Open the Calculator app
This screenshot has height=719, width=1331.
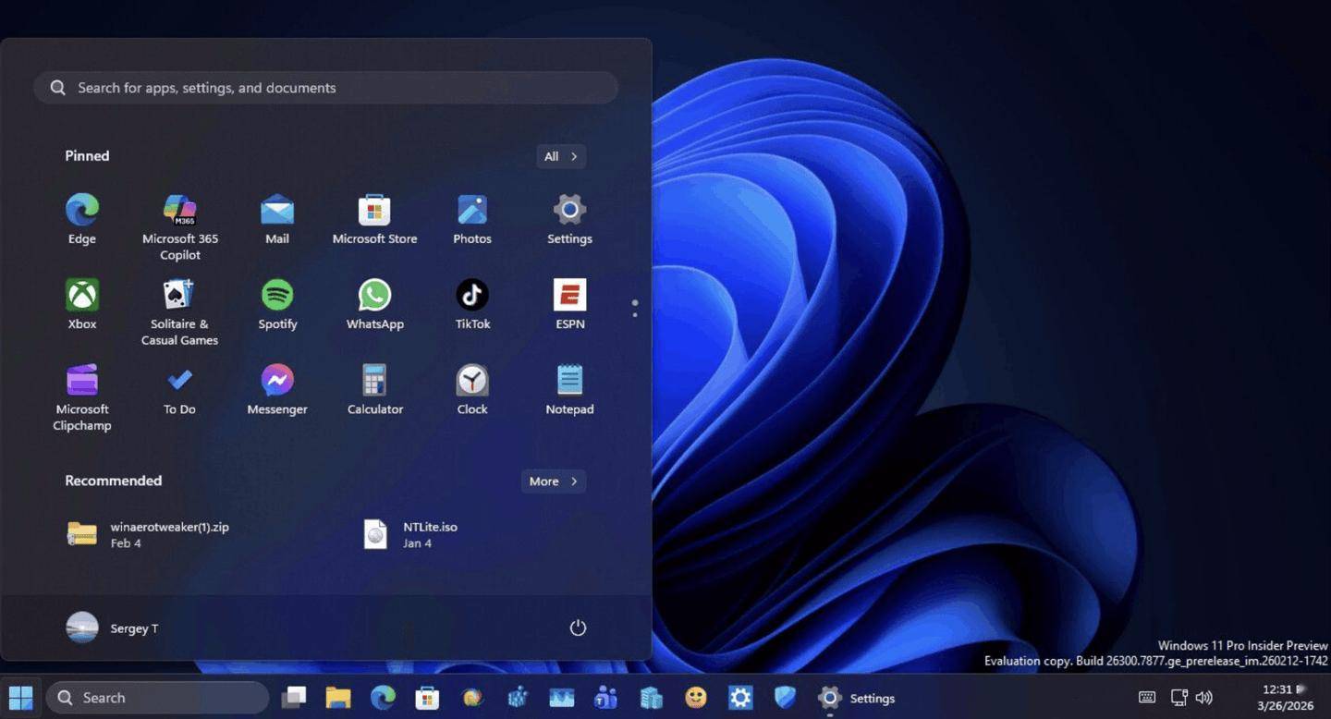[x=374, y=382]
